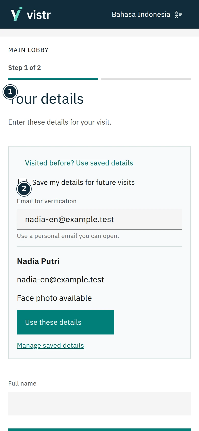Click the translate language icon
This screenshot has height=431, width=199.
tap(178, 14)
